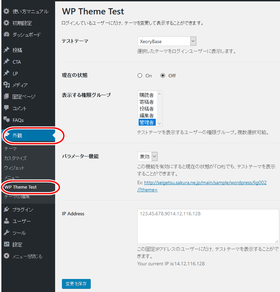Image resolution: width=280 pixels, height=292 pixels.
Task: Click the CTA pin icon
Action: (6, 62)
